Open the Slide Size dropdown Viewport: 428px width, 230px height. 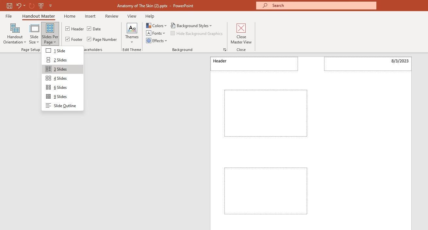point(34,34)
